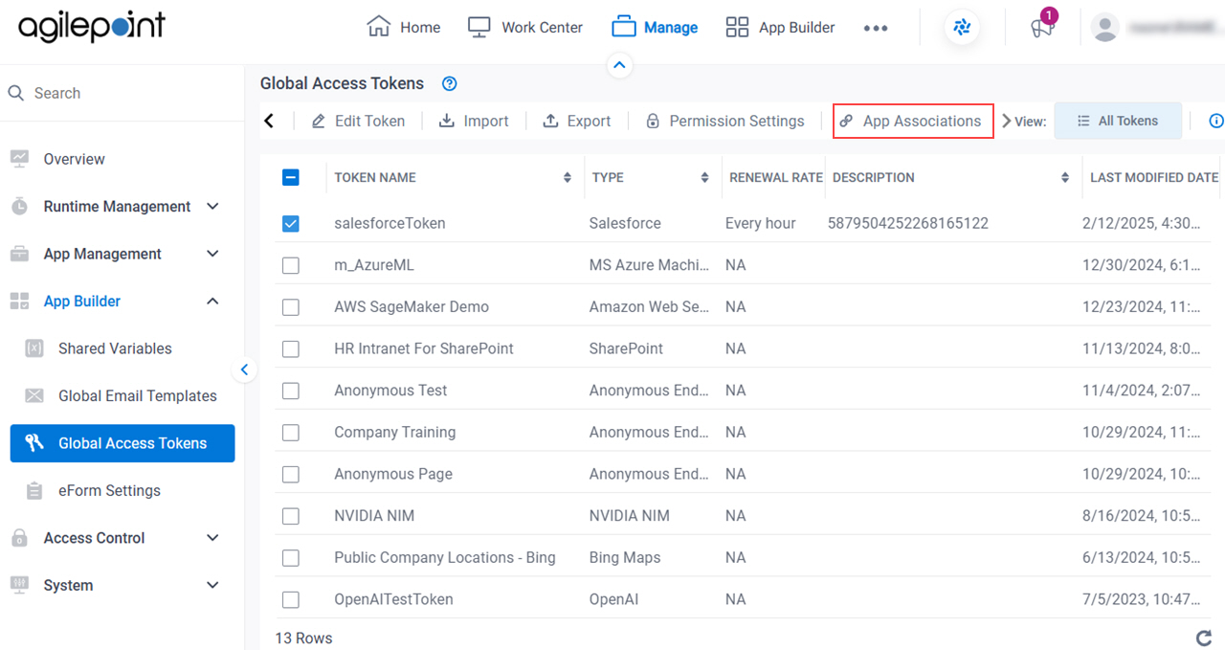The height and width of the screenshot is (650, 1225).
Task: Check the Anonymous Page checkbox
Action: pos(291,474)
